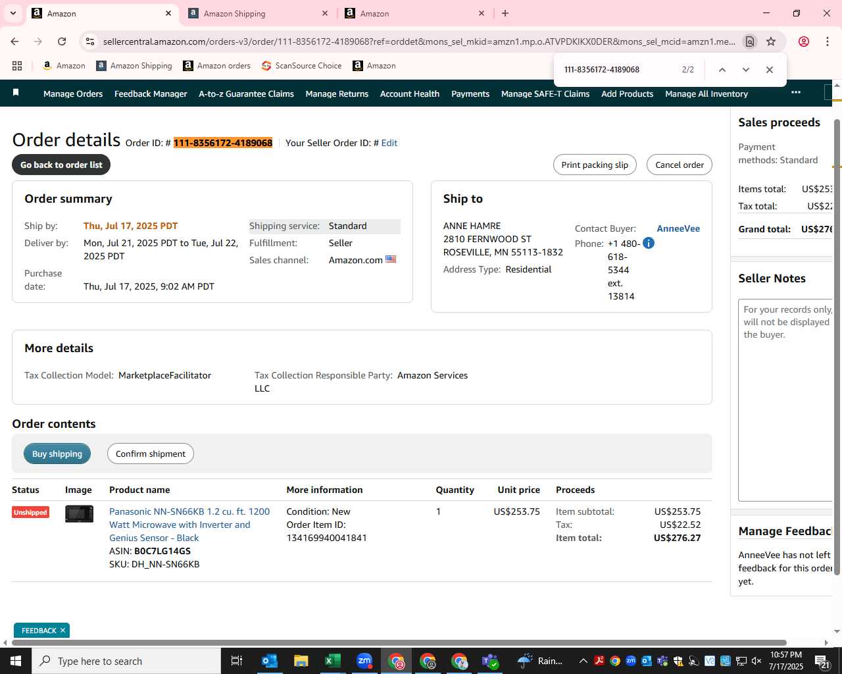
Task: Open Manage All Inventory
Action: (706, 94)
